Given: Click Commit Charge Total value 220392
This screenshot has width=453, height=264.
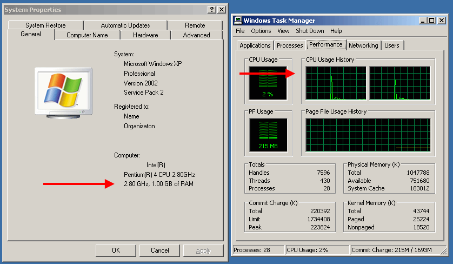Looking at the screenshot, I should coord(320,211).
